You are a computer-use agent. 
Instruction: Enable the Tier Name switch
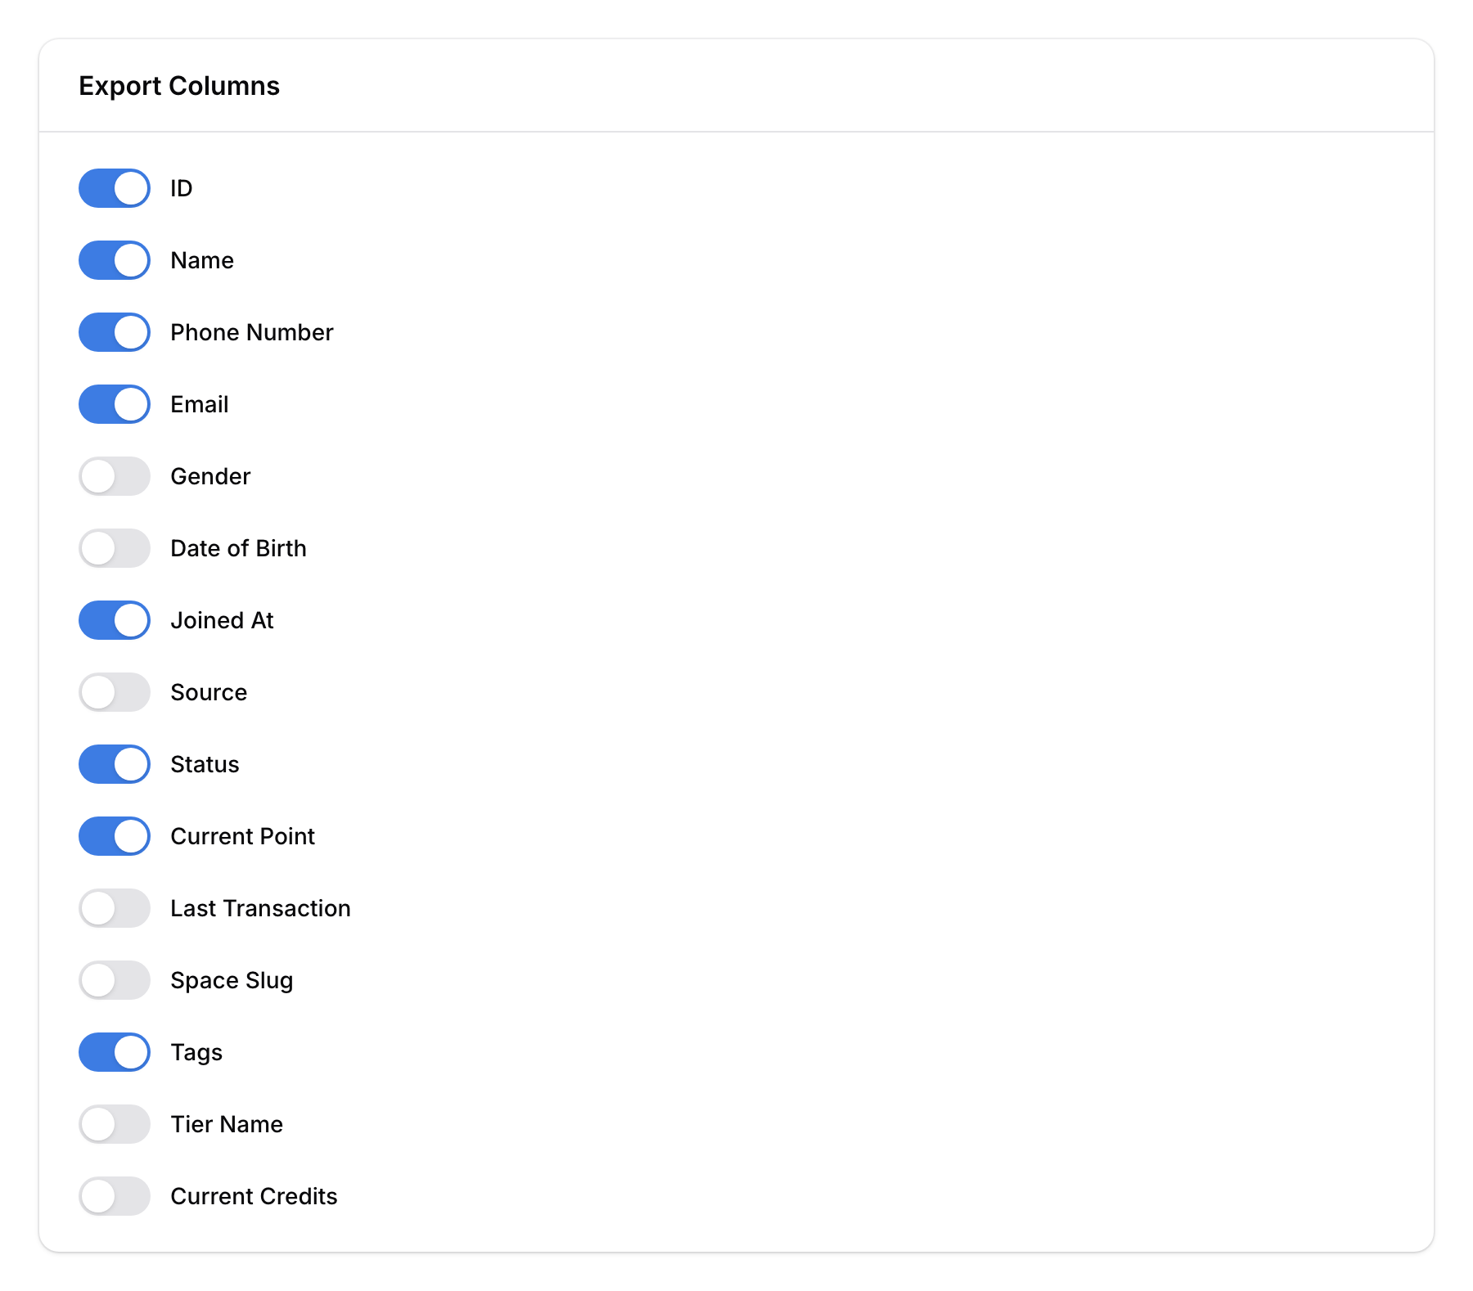(114, 1123)
